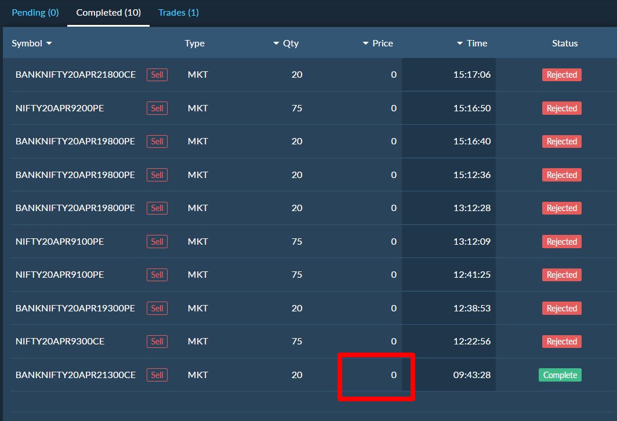617x421 pixels.
Task: Select the BANKNIFTY20APR19300PE order symbol
Action: (x=75, y=308)
